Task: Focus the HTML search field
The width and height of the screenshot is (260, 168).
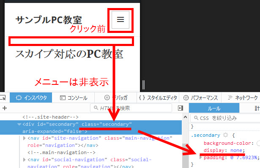Action: [131, 108]
